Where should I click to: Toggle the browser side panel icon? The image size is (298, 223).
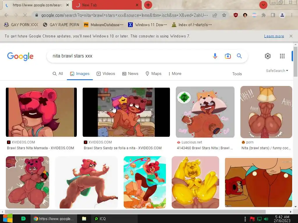click(x=273, y=15)
